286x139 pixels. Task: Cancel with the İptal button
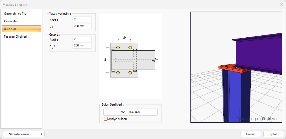(273, 134)
